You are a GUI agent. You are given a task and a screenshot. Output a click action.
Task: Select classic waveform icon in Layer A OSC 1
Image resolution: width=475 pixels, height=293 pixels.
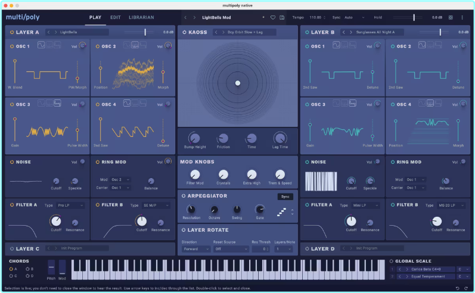(x=41, y=45)
